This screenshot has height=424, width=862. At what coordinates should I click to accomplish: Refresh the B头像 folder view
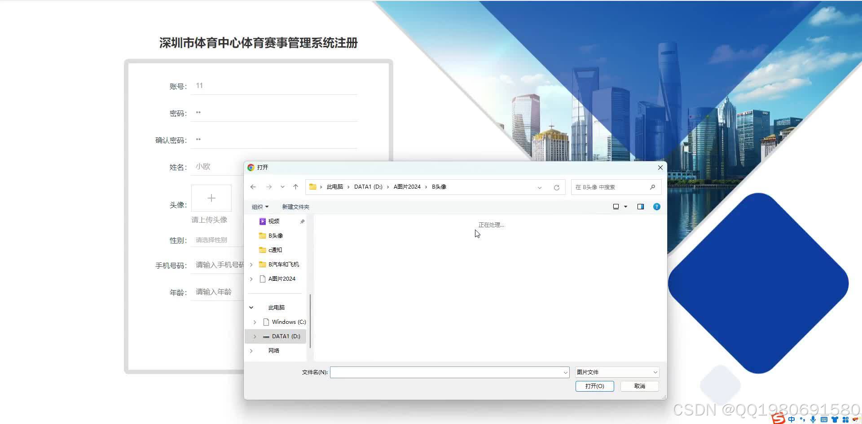click(557, 187)
